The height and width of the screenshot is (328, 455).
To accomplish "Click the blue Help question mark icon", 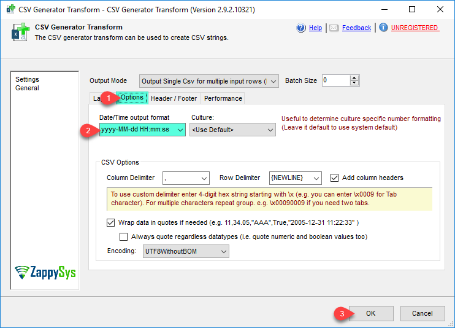I will pyautogui.click(x=301, y=28).
